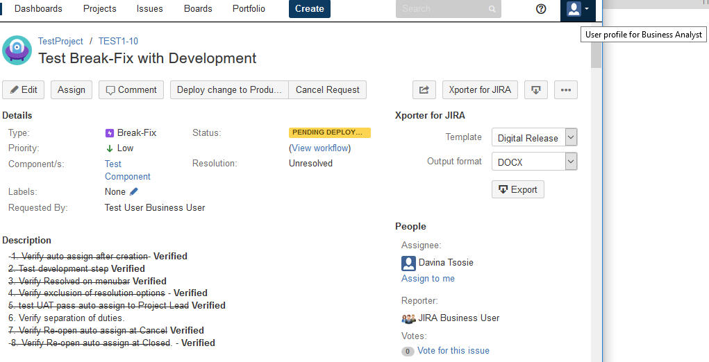Click the Xporter for JIRA button
This screenshot has width=709, height=362.
tap(480, 90)
